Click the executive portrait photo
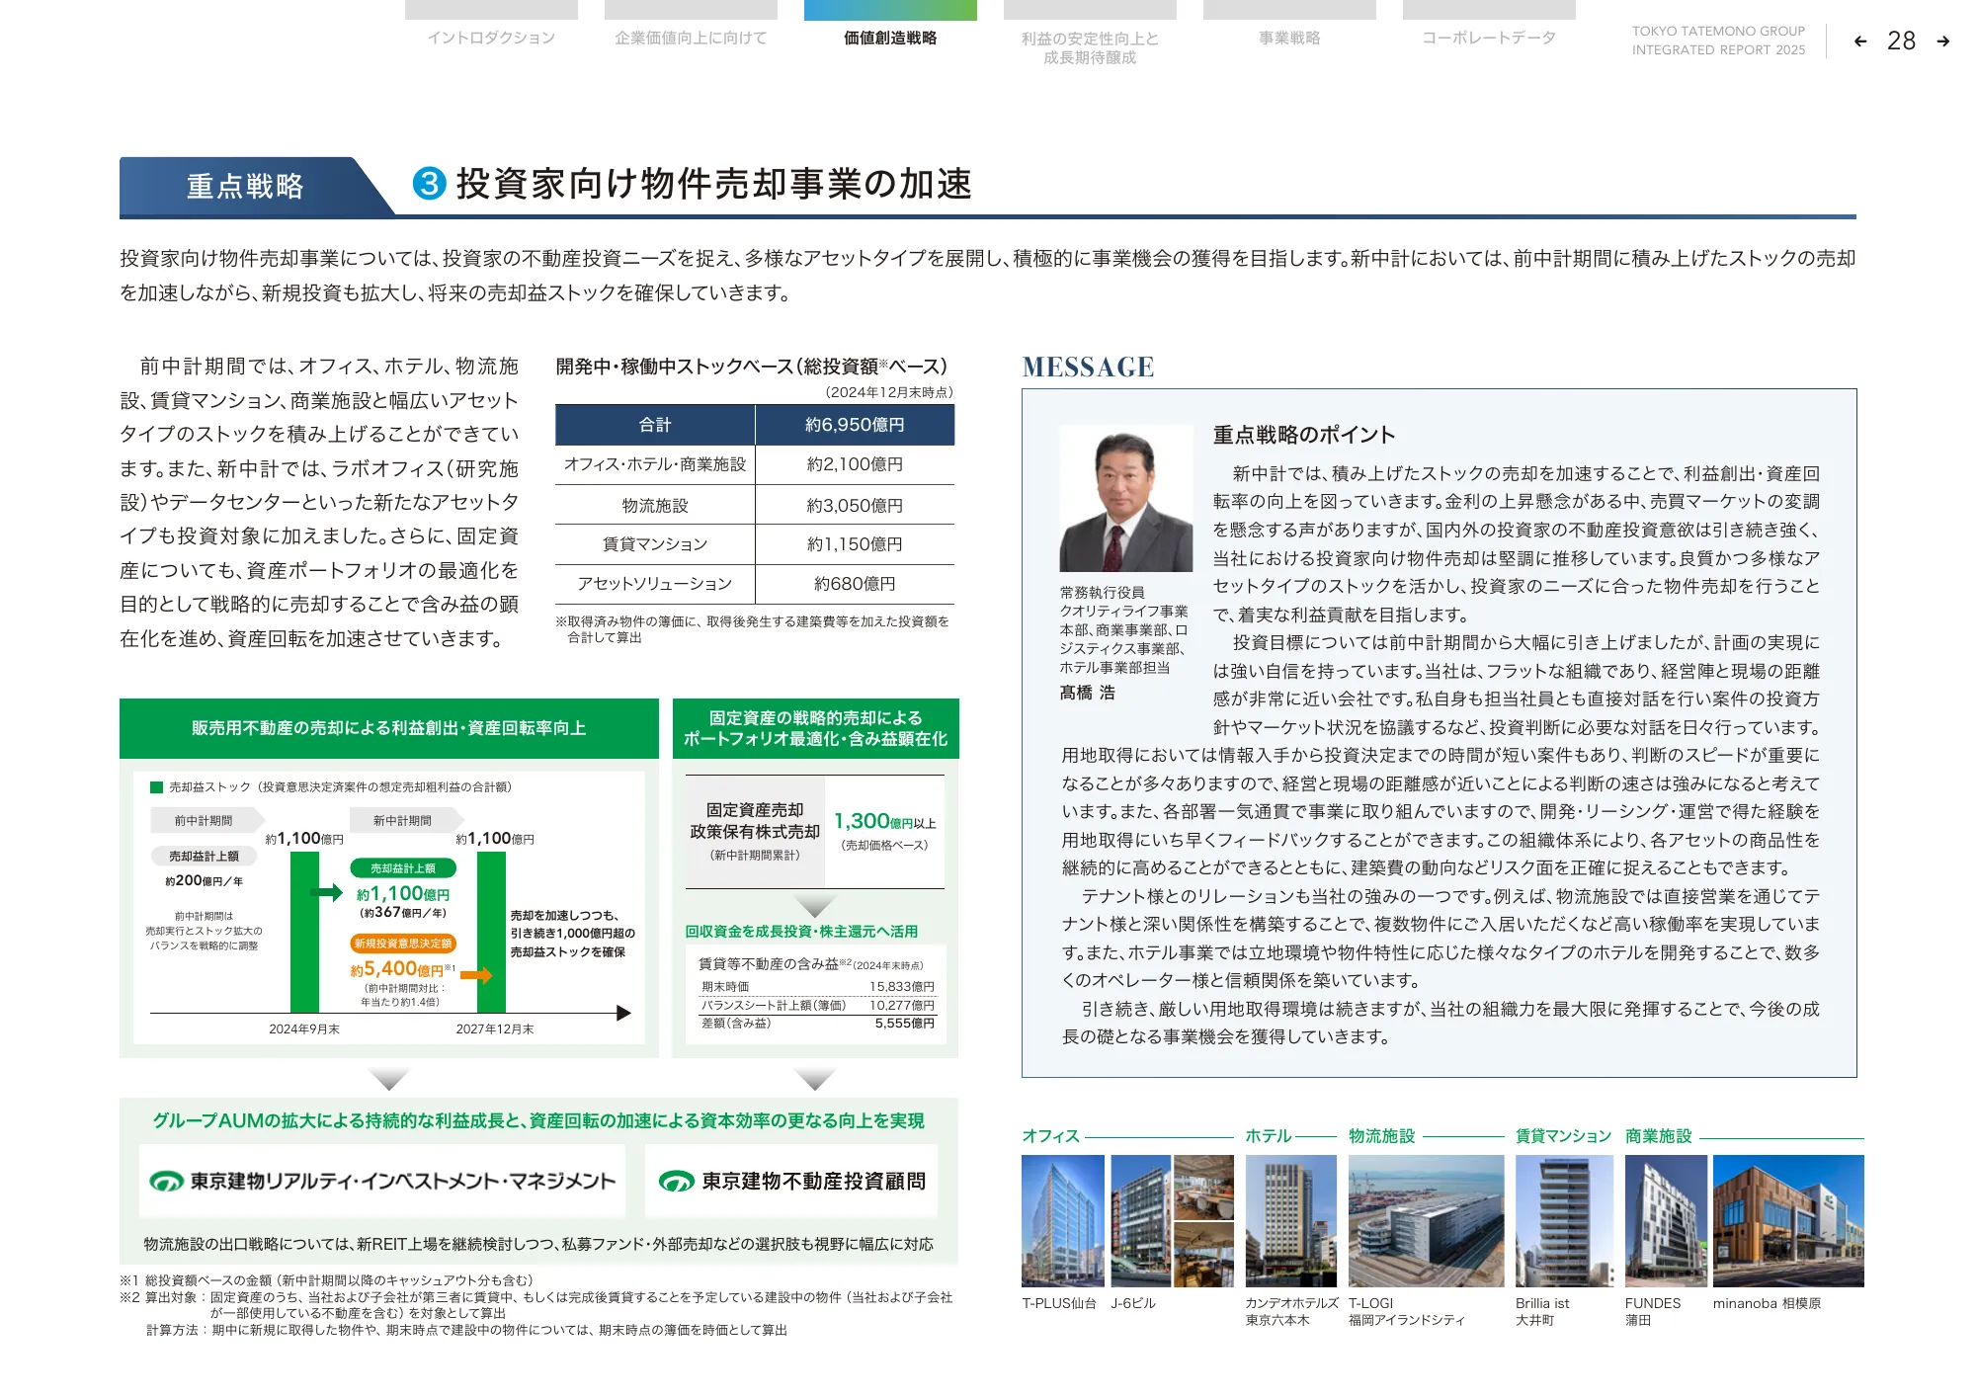 [1125, 499]
